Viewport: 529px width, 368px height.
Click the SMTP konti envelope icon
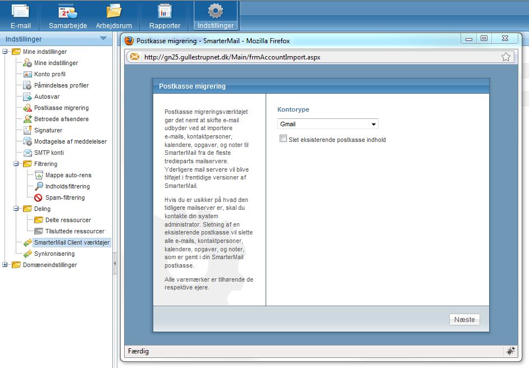click(x=28, y=153)
